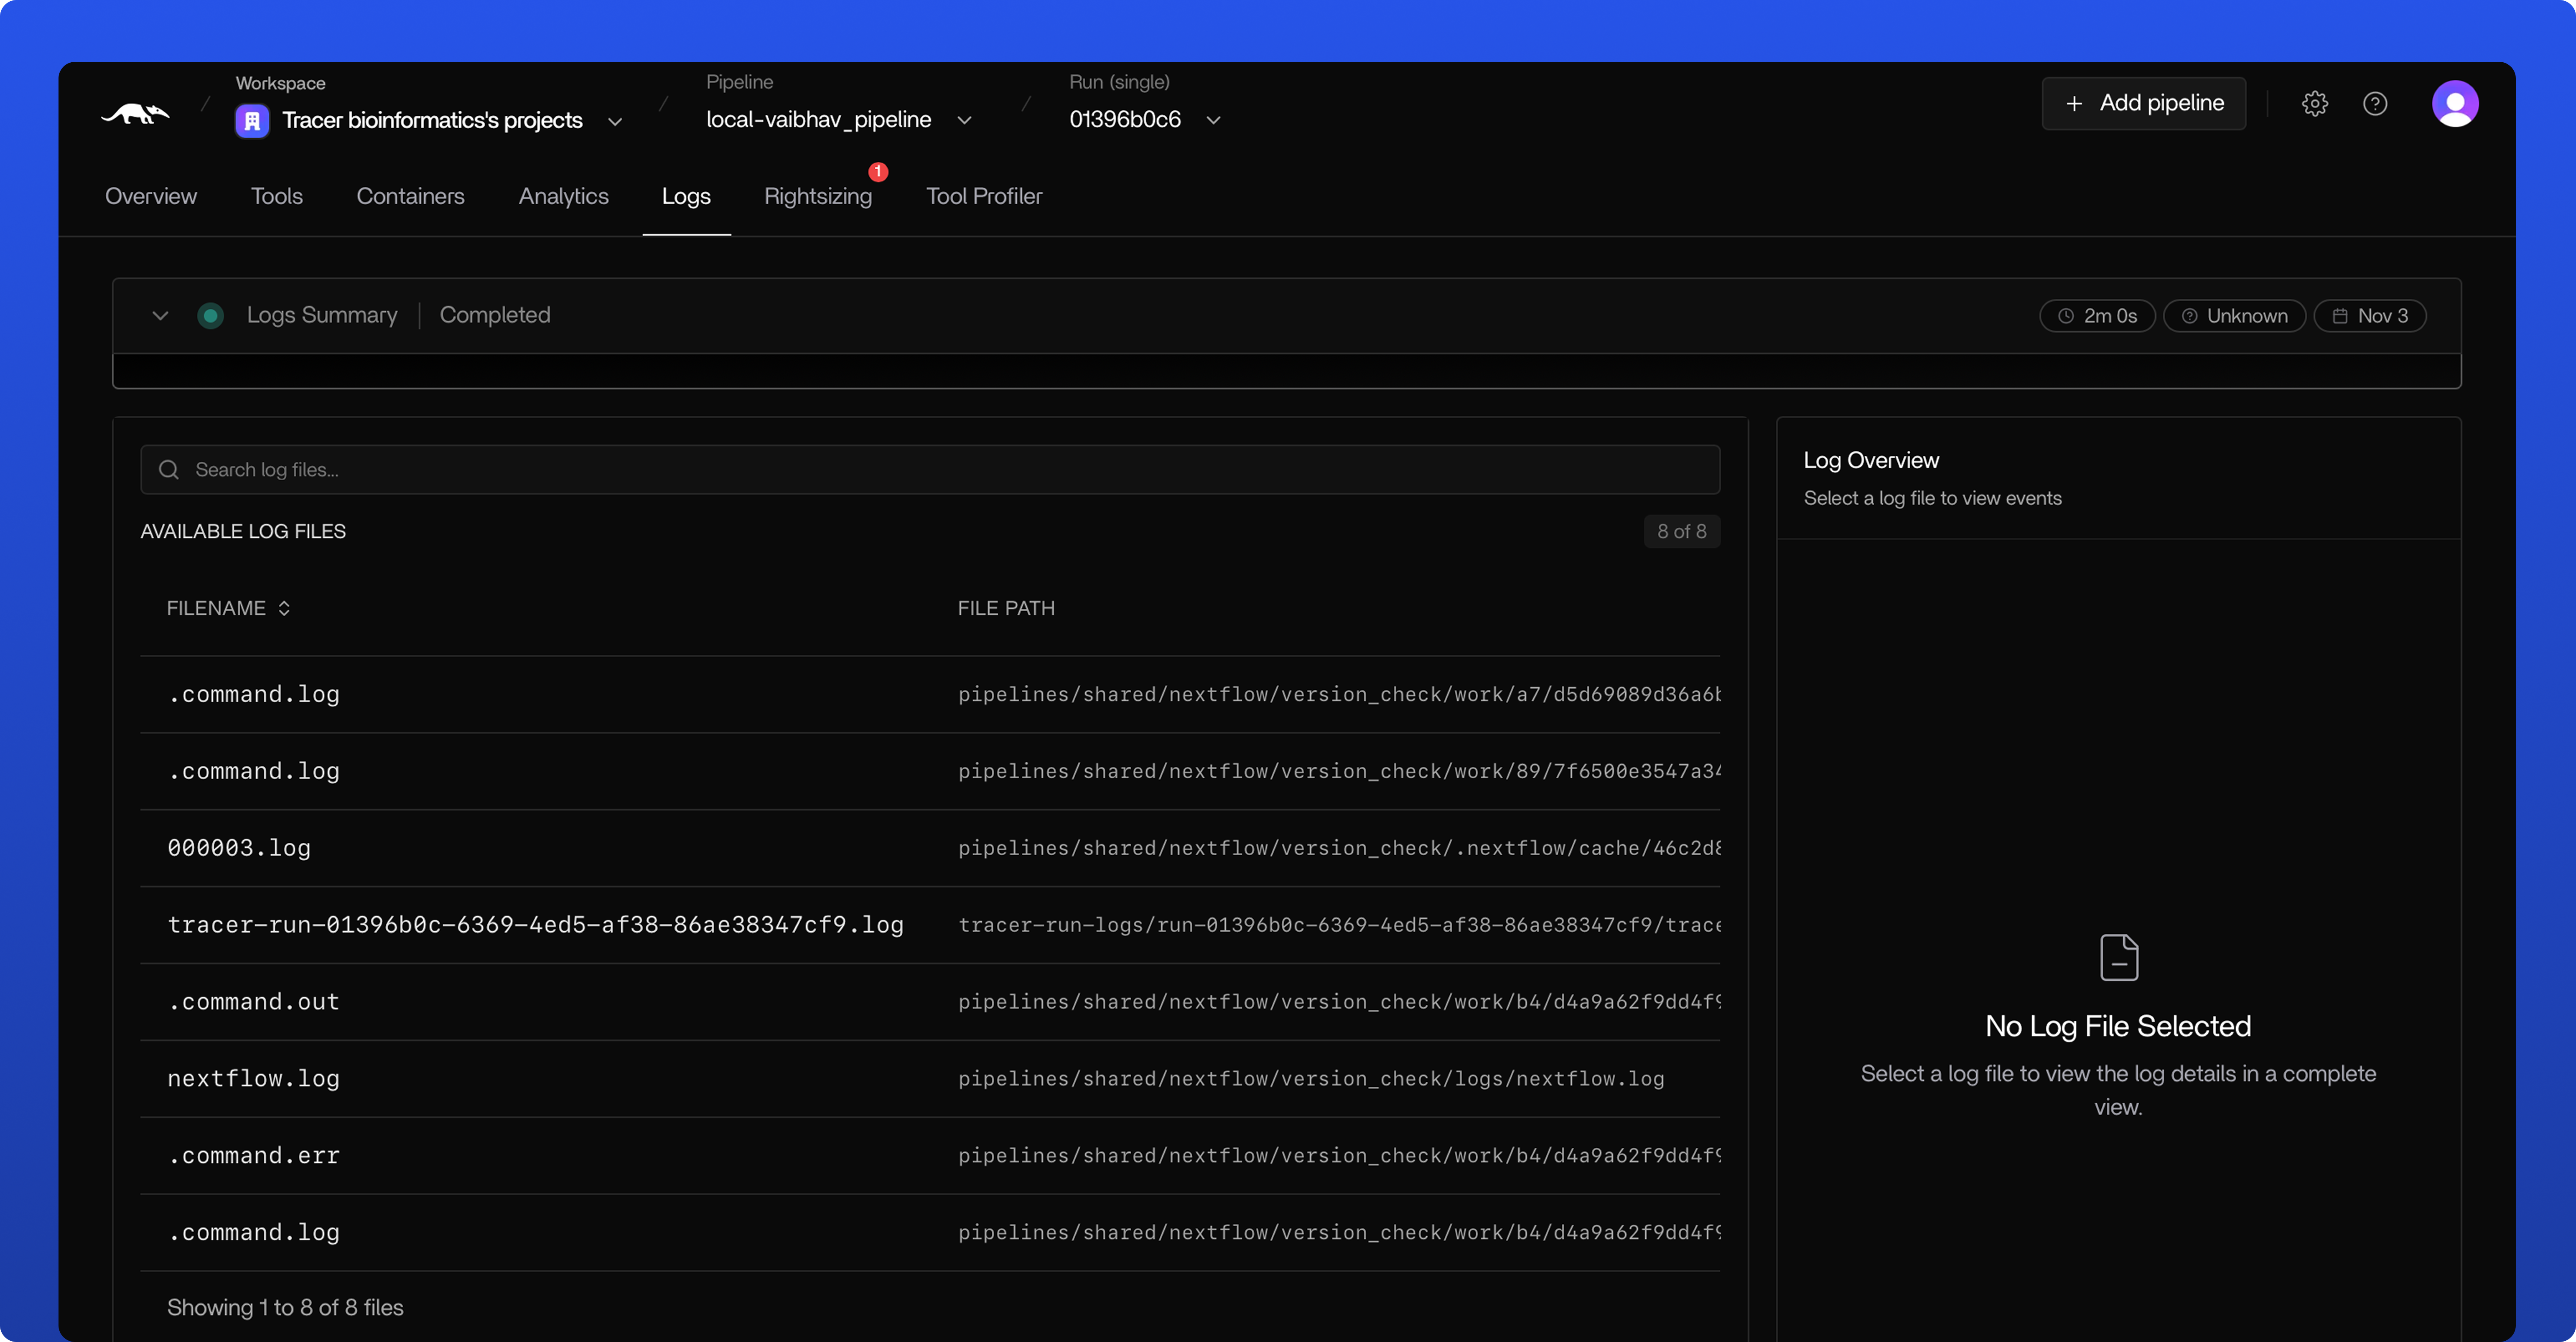The image size is (2576, 1342).
Task: Open the help icon
Action: pyautogui.click(x=2376, y=103)
